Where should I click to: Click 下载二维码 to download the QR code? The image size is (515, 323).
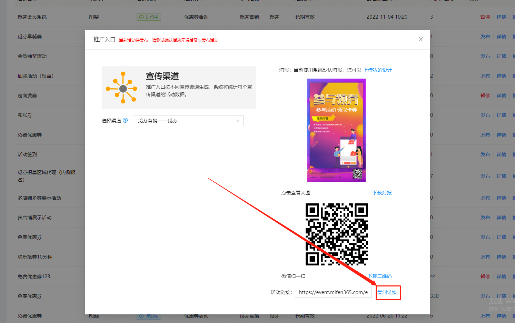click(x=379, y=276)
